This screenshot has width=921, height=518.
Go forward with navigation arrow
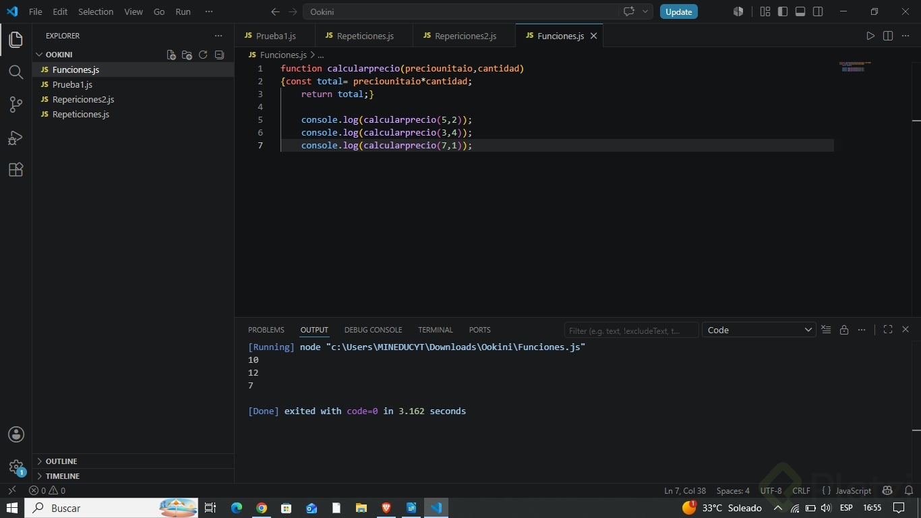pyautogui.click(x=293, y=11)
